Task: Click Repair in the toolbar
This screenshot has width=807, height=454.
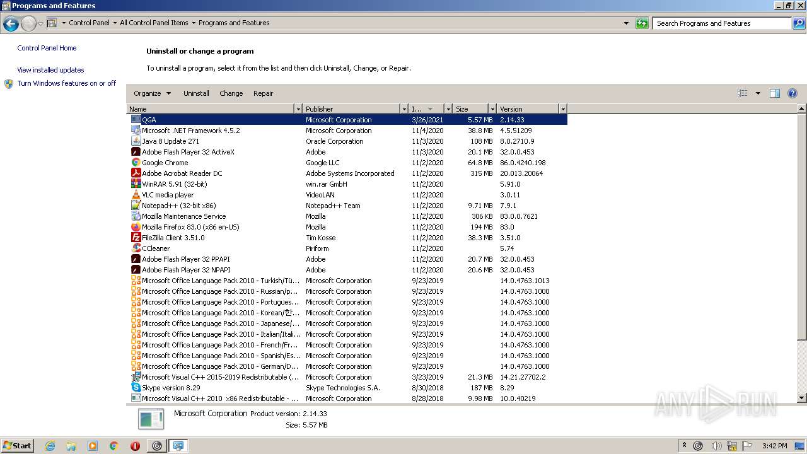Action: [263, 93]
